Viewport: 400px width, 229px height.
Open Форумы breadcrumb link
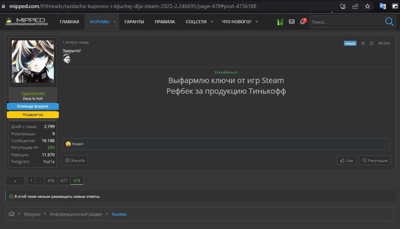coord(32,214)
